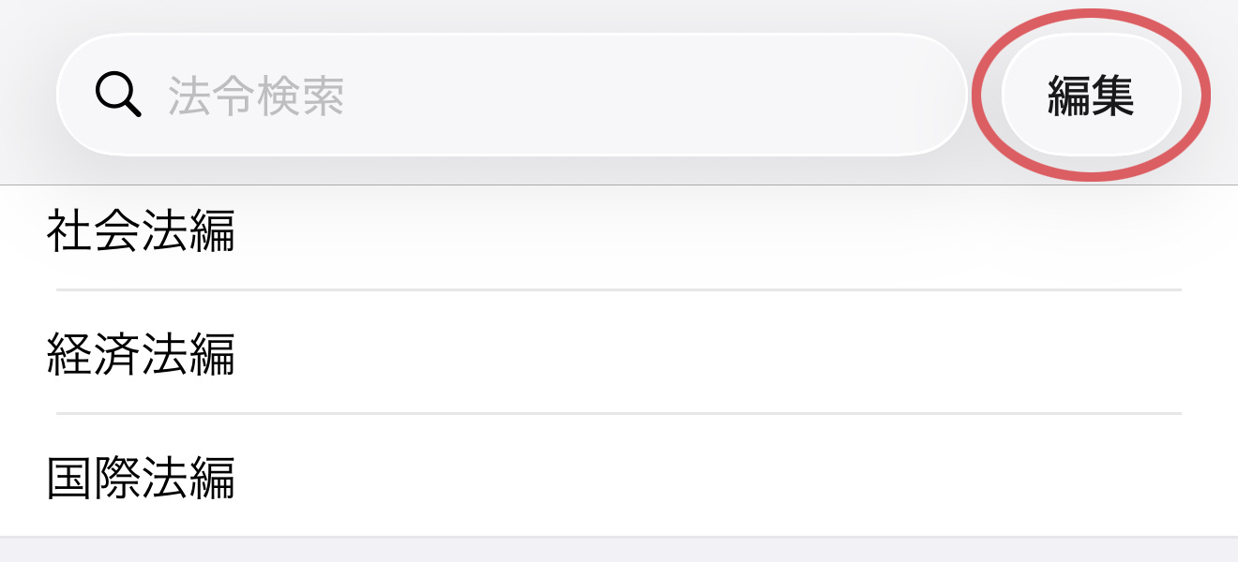Screen dimensions: 1238x562
Task: Click blank space right of 経済法編
Action: pyautogui.click(x=750, y=353)
